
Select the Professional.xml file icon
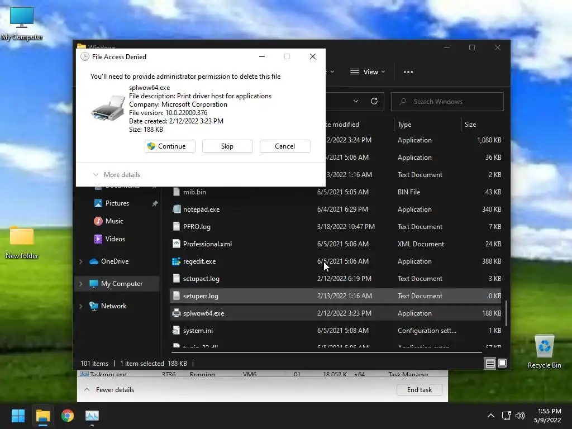(177, 244)
